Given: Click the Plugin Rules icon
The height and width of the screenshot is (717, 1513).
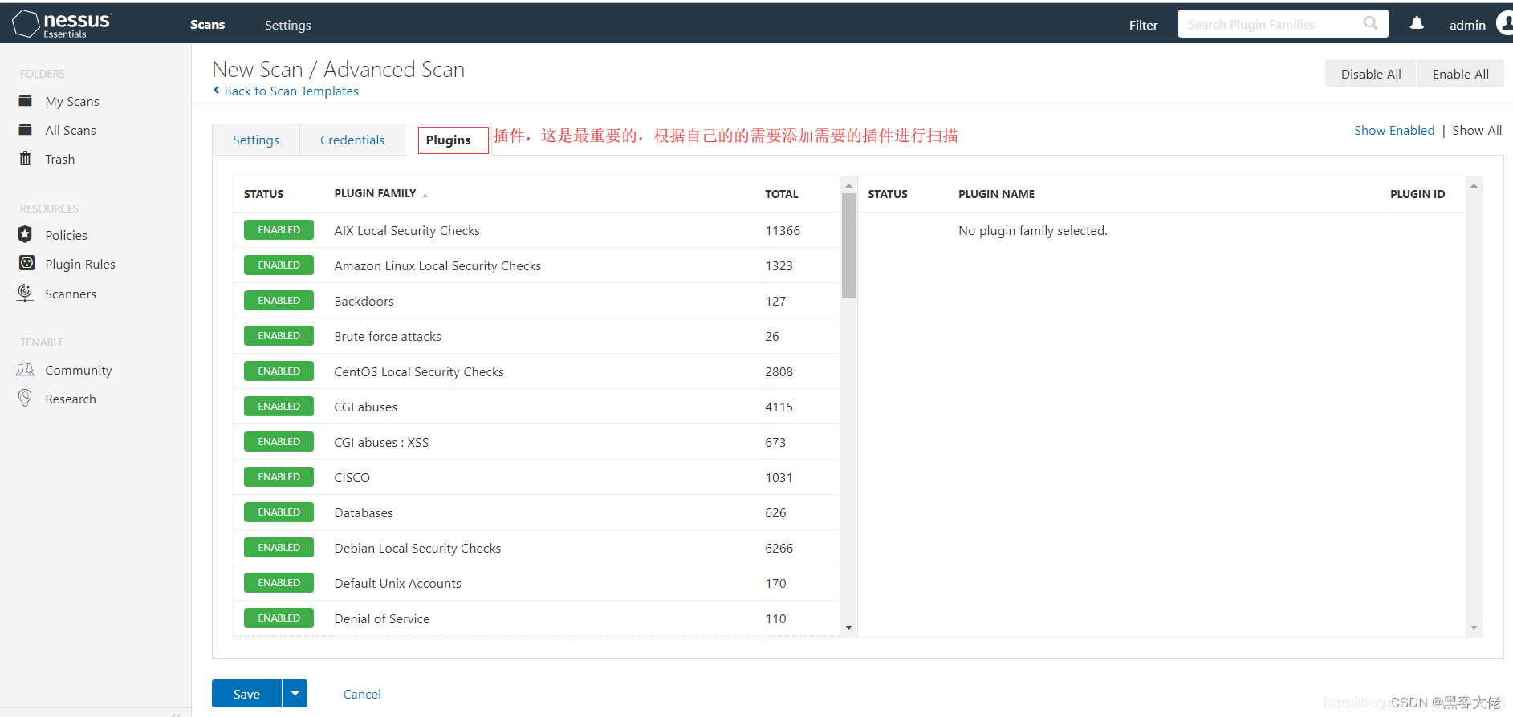Looking at the screenshot, I should [26, 263].
